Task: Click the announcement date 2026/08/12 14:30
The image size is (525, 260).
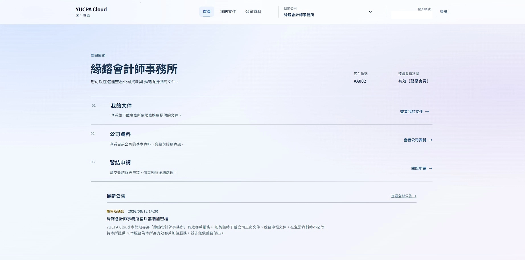Action: [x=143, y=211]
